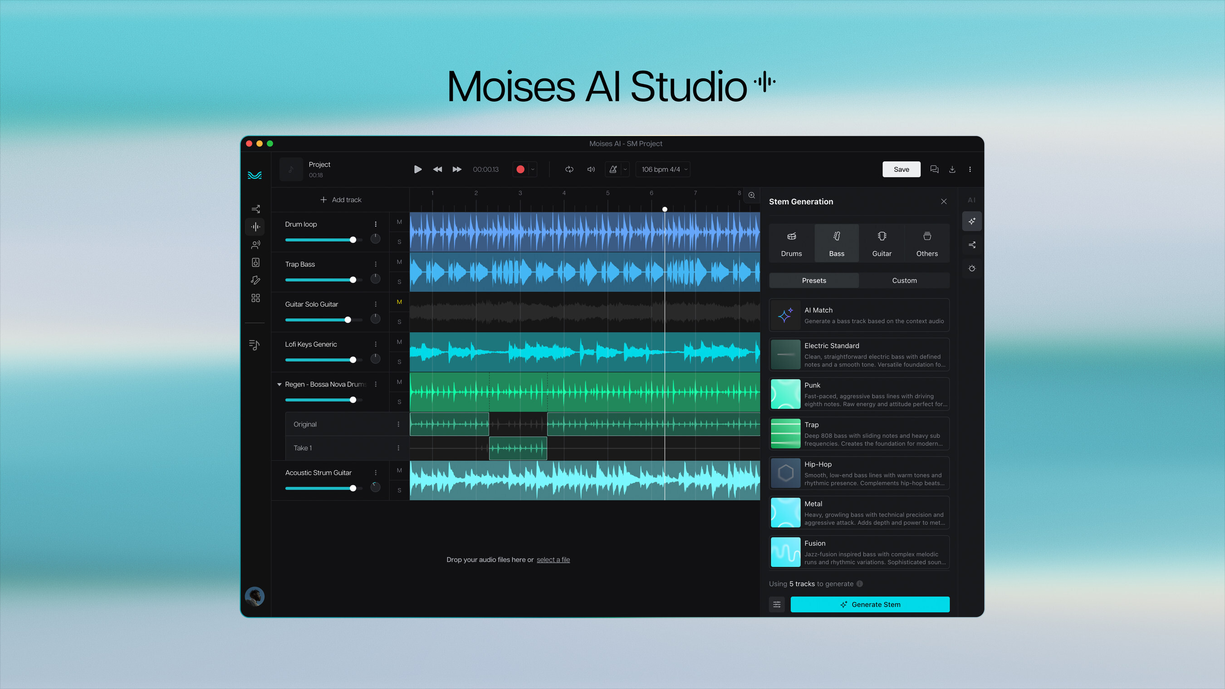Open the record button dropdown arrow
This screenshot has width=1225, height=689.
click(533, 169)
